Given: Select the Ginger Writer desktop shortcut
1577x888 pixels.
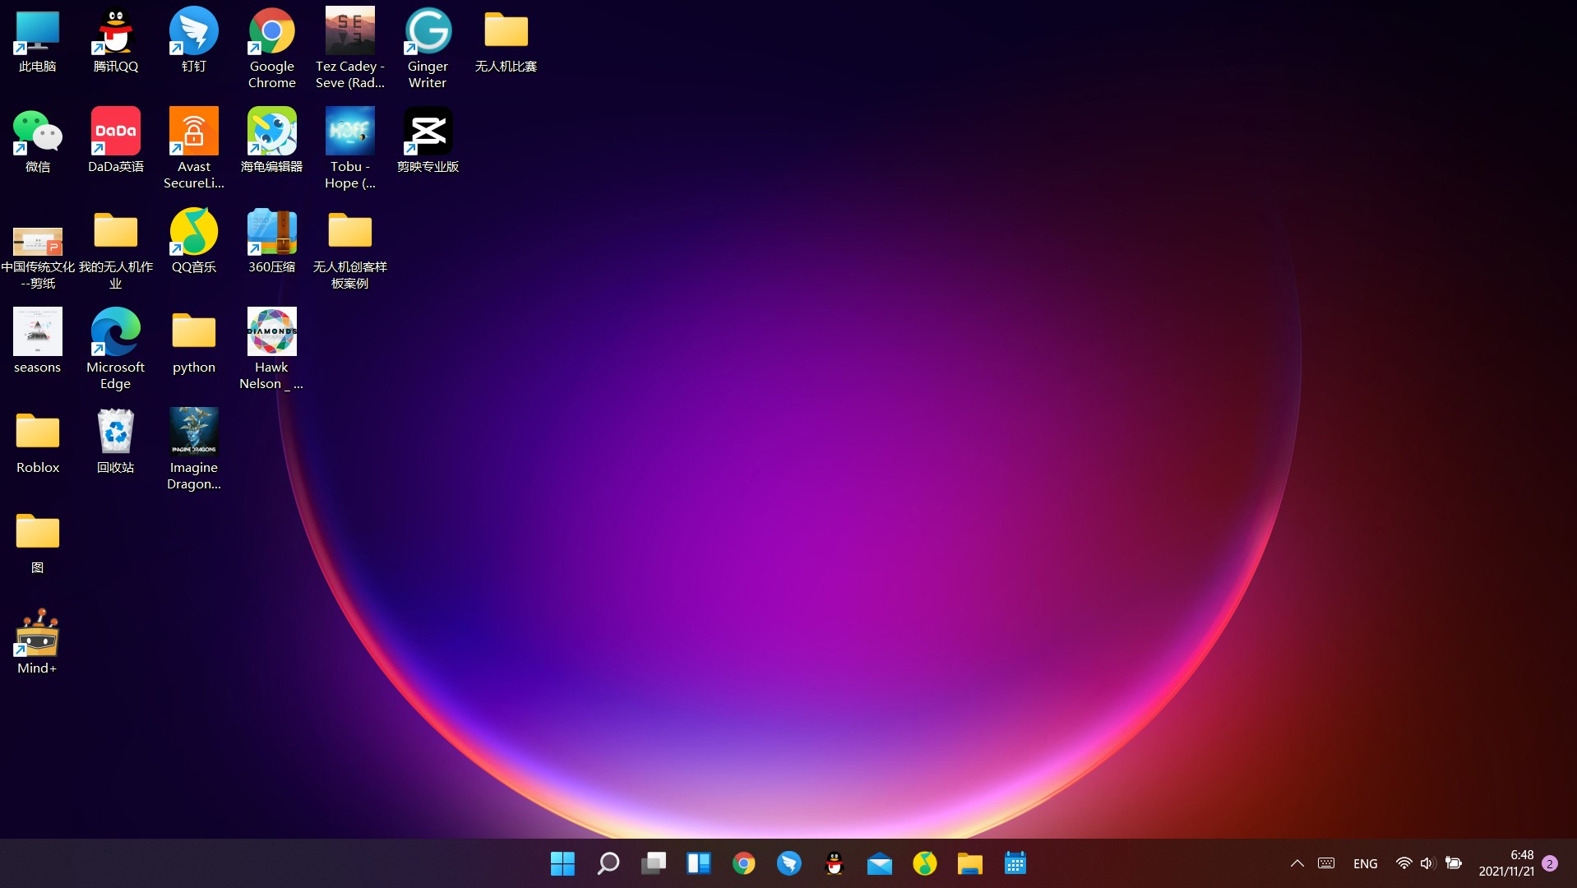Looking at the screenshot, I should click(428, 49).
